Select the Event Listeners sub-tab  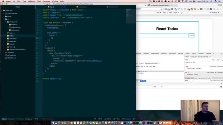tap(203, 57)
